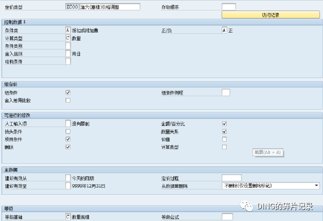Click the 人工输入项 input field
Screen dimensions: 323x221
68,124
